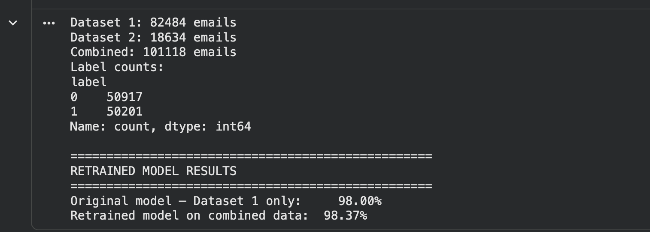Click the 'Original model — Dataset 1 only' text
The image size is (650, 232).
pos(186,201)
